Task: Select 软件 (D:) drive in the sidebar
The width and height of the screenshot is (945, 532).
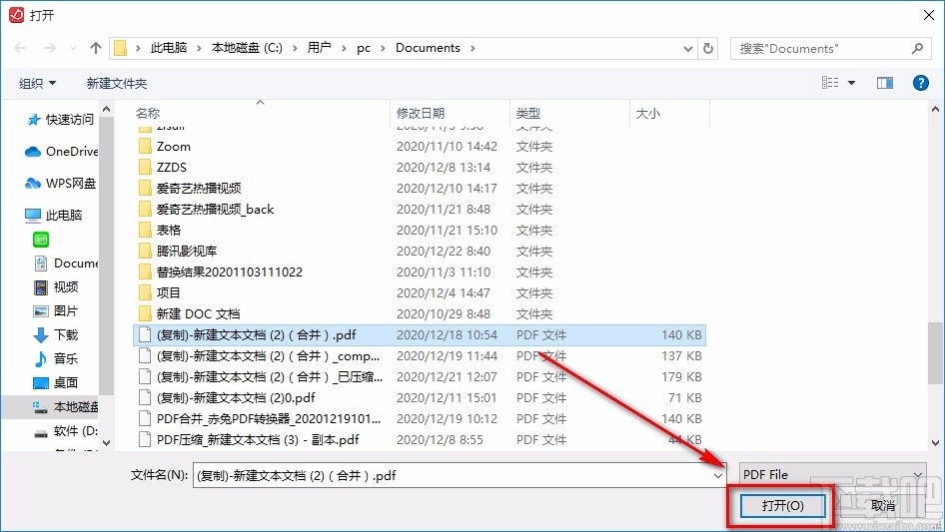Action: click(65, 431)
